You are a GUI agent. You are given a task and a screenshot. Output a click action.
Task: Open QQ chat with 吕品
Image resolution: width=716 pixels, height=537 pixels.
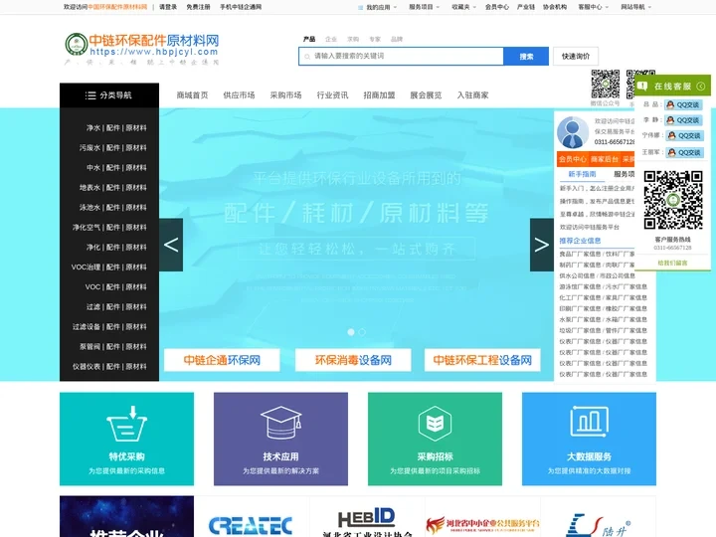click(x=683, y=105)
